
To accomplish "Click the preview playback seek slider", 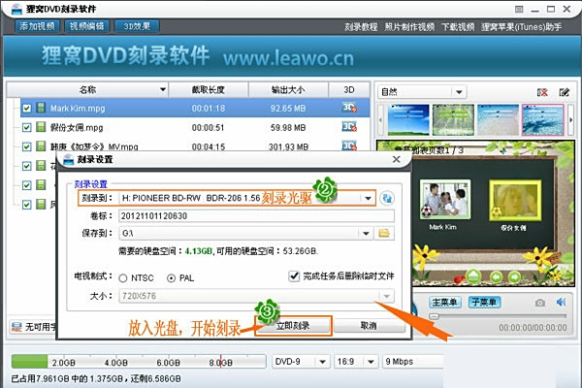I will pyautogui.click(x=498, y=316).
